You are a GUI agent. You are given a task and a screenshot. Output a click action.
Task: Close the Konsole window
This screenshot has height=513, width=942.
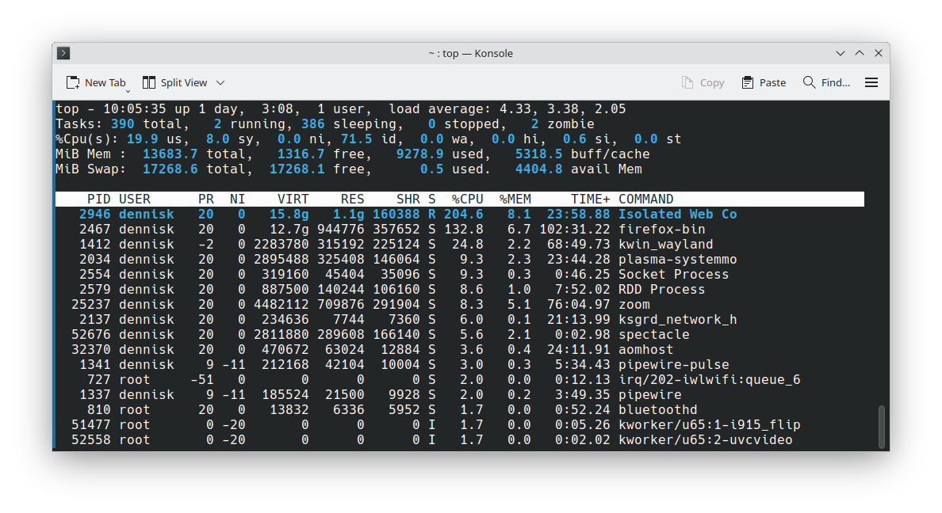(x=878, y=53)
